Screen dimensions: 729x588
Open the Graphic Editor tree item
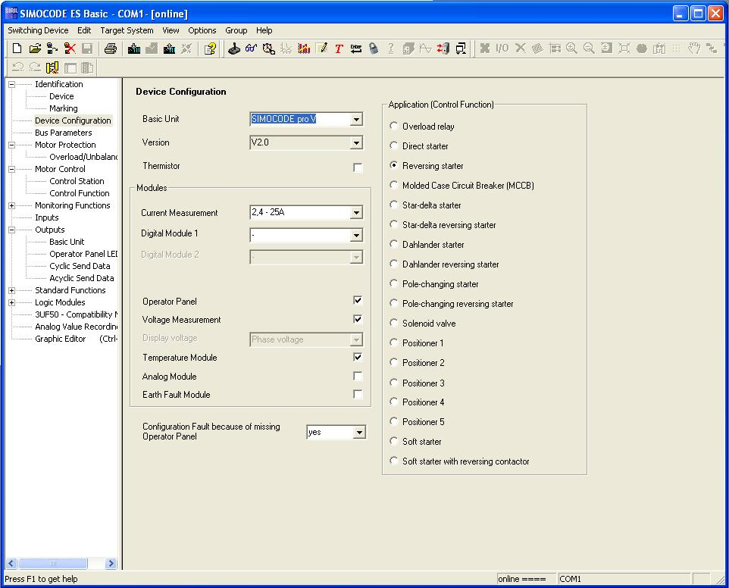pyautogui.click(x=61, y=339)
